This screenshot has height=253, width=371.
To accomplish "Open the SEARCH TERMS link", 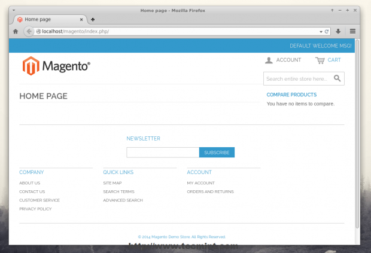I will point(118,192).
